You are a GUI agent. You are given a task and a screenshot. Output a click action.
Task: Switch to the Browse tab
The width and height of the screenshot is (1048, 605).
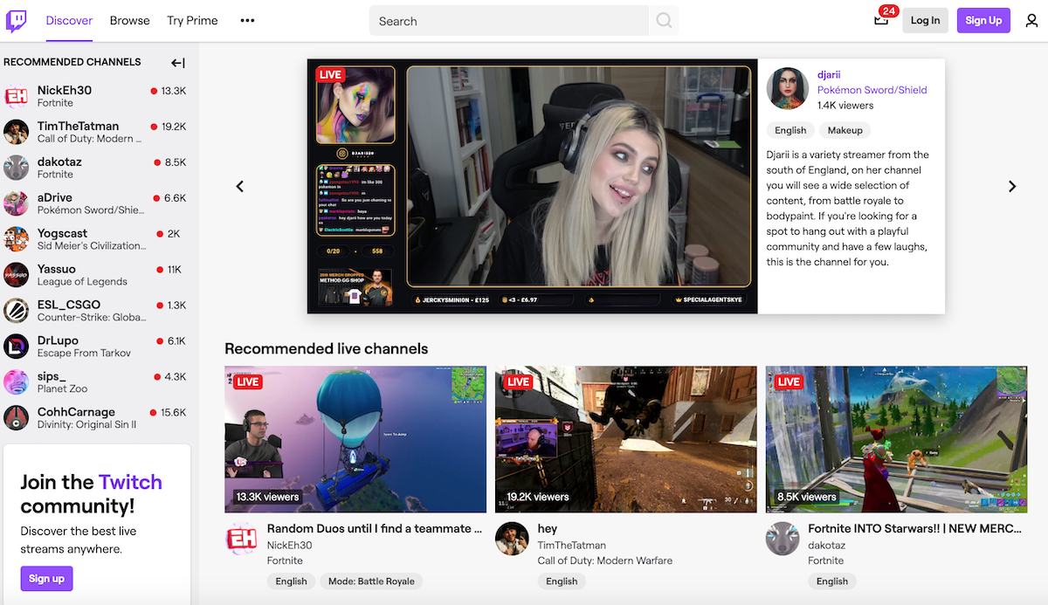pos(129,20)
